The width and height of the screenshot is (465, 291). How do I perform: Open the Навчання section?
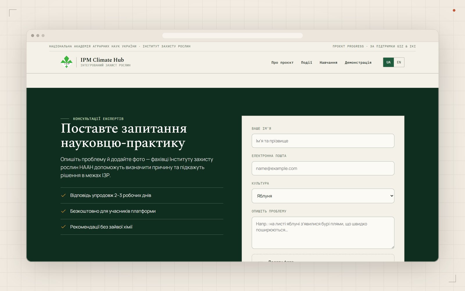coord(328,63)
